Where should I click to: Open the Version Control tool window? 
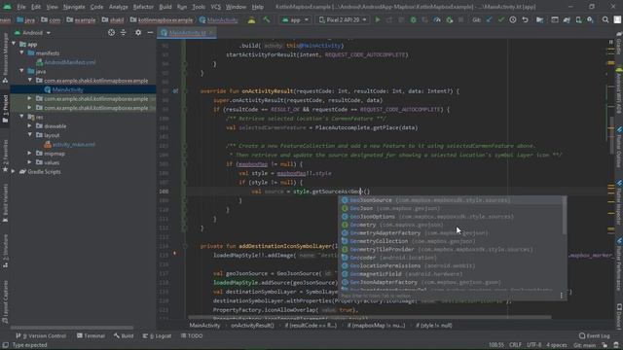41,335
